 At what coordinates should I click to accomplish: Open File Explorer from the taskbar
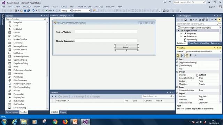pyautogui.click(x=24, y=122)
